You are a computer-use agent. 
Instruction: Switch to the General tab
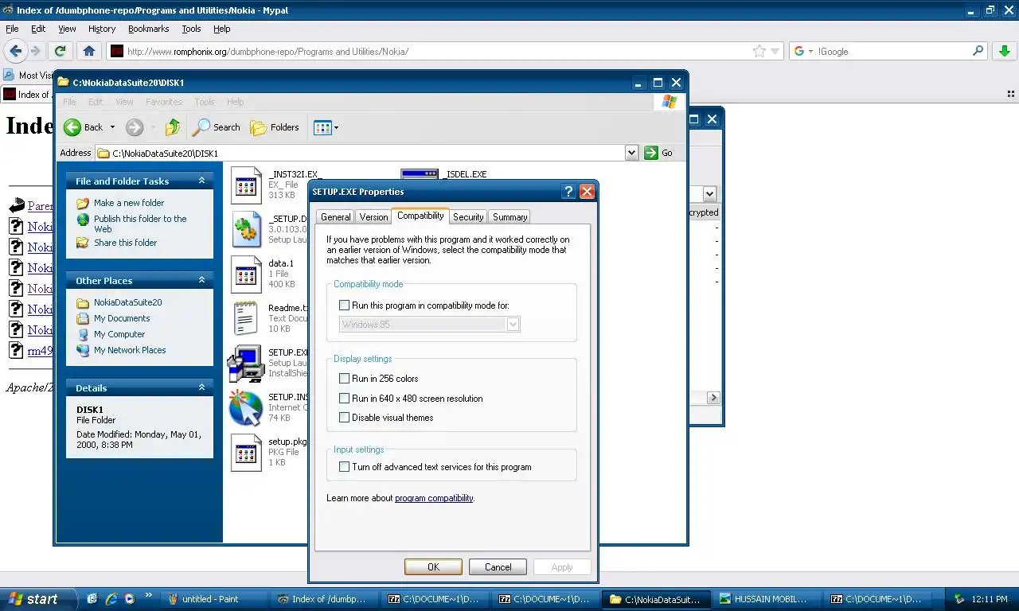pyautogui.click(x=335, y=216)
